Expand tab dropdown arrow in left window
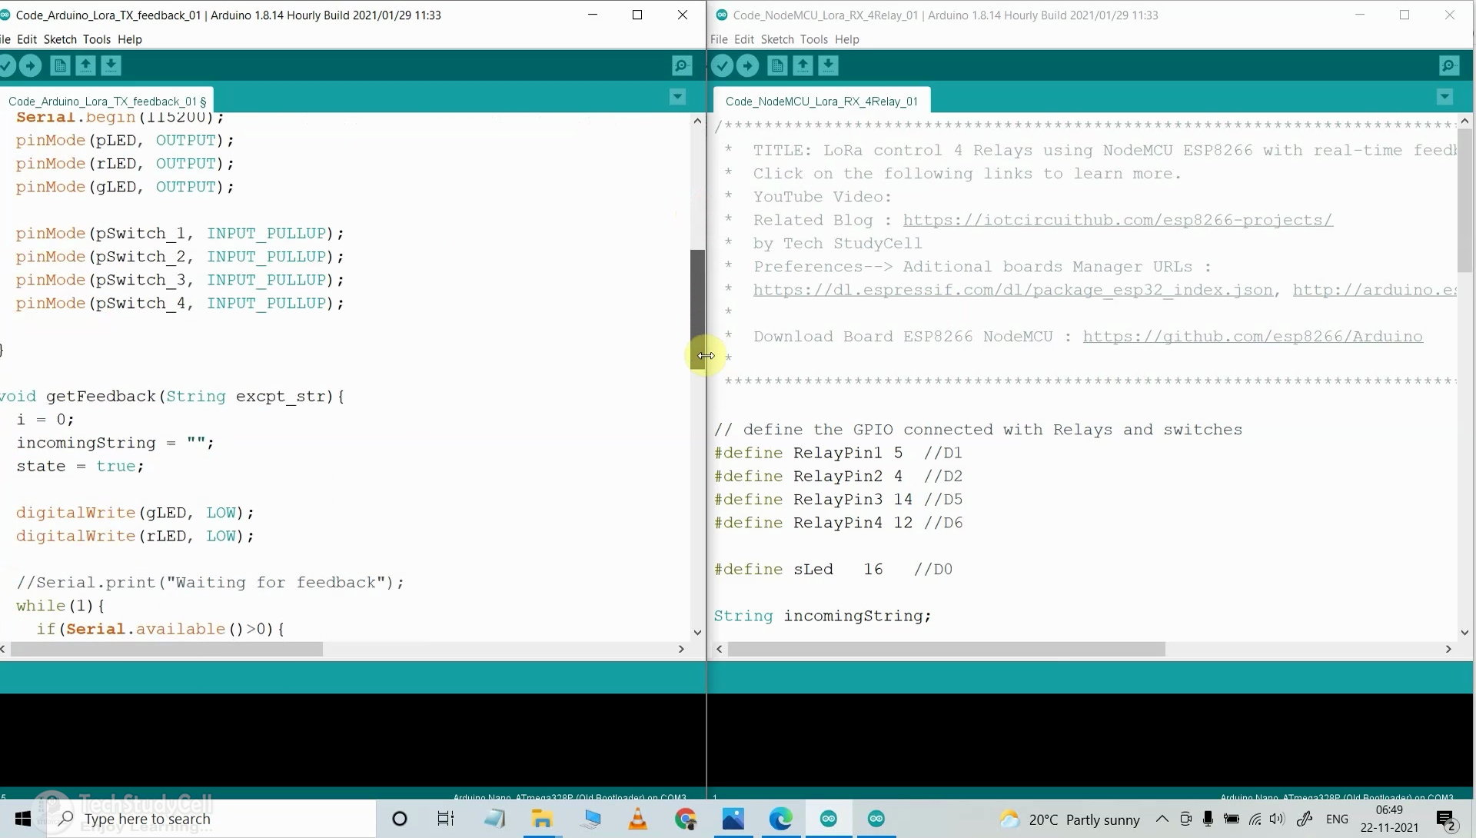The image size is (1476, 838). coord(677,97)
